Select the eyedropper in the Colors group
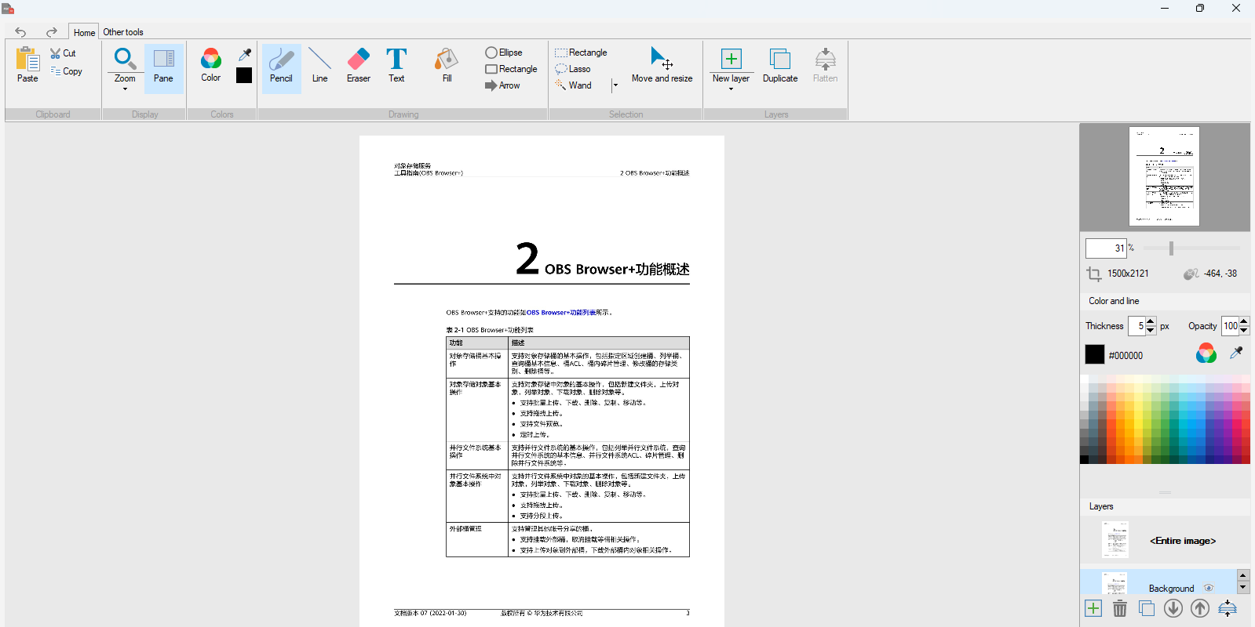This screenshot has height=627, width=1255. (245, 55)
